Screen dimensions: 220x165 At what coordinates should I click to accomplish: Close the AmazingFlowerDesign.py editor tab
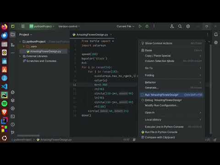point(111,35)
